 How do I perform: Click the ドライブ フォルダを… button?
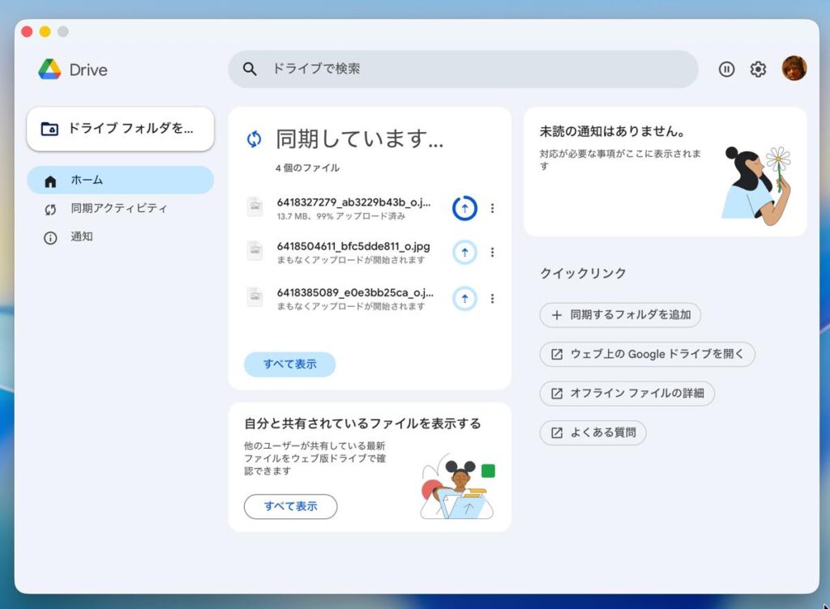[120, 129]
